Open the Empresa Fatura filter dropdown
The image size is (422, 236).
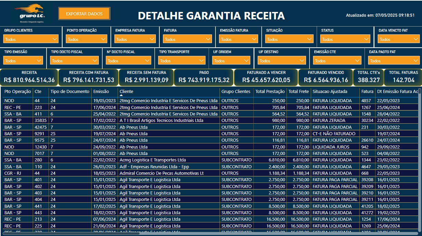(x=135, y=39)
